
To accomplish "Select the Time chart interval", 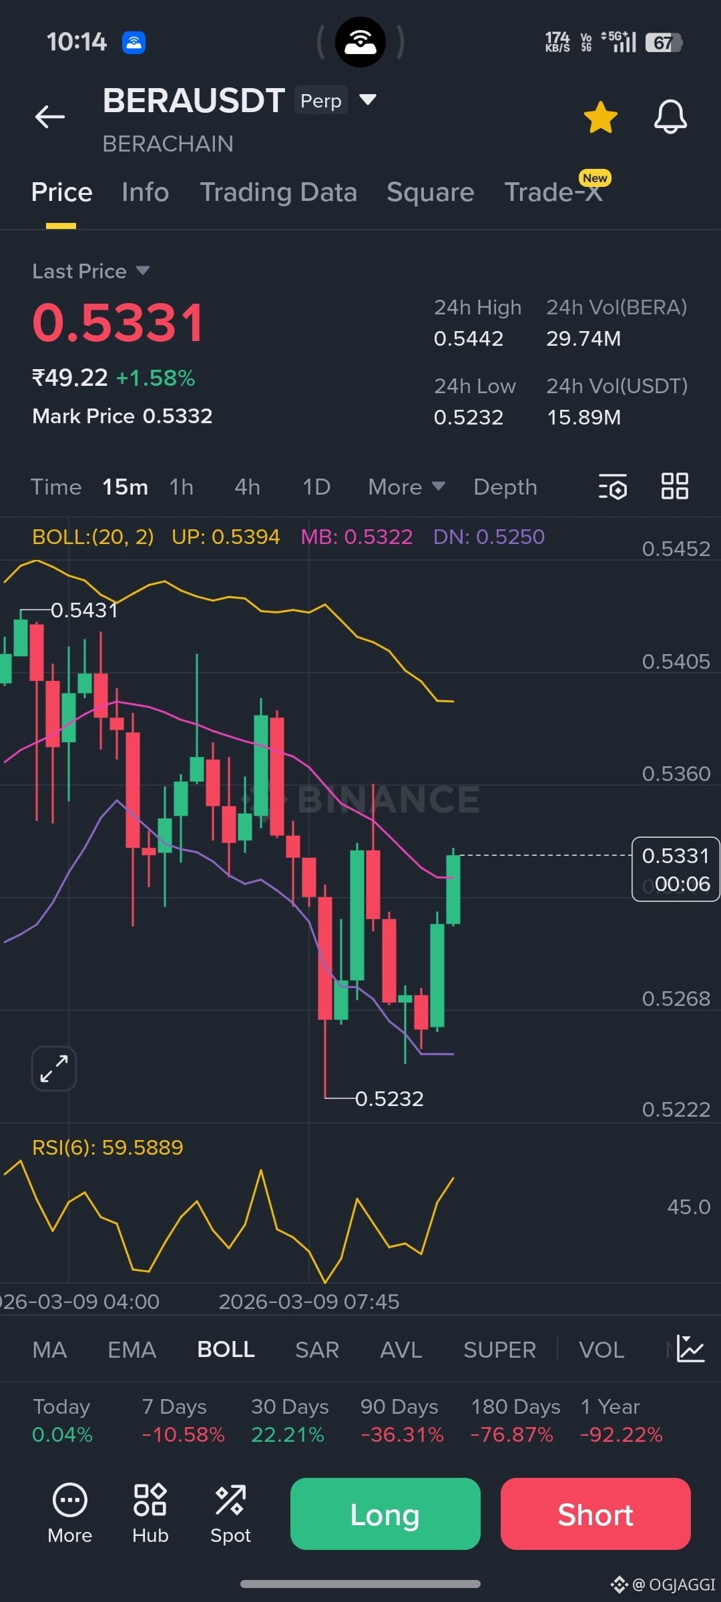I will (x=55, y=487).
